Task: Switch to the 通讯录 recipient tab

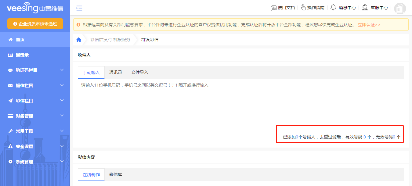Action: (x=116, y=73)
